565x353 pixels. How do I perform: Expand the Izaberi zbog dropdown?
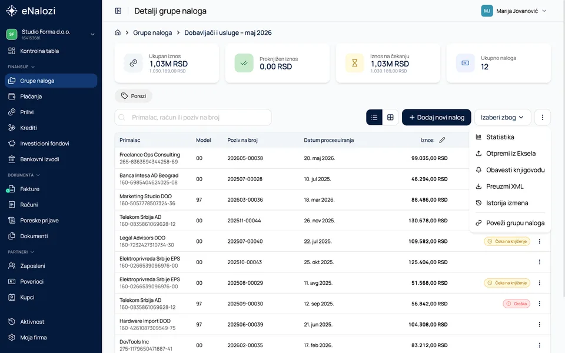click(502, 118)
